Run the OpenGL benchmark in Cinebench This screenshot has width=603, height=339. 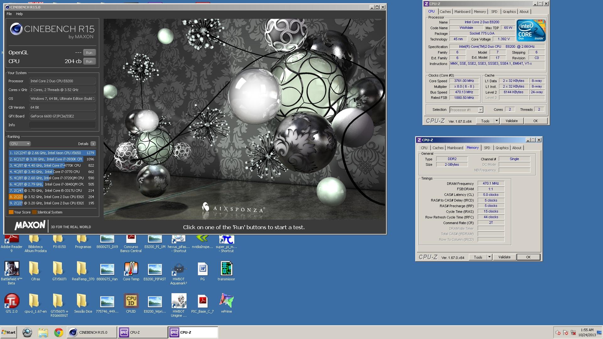(x=89, y=53)
